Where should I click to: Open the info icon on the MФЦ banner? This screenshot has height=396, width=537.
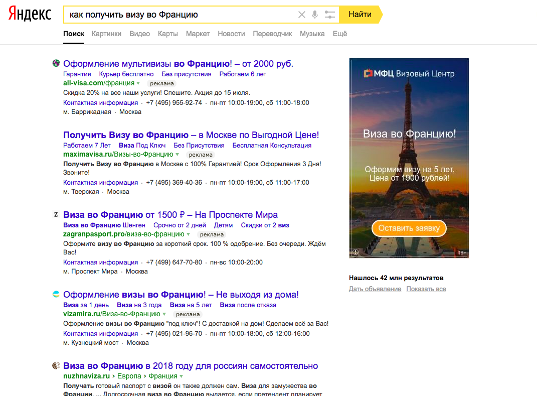[x=355, y=252]
